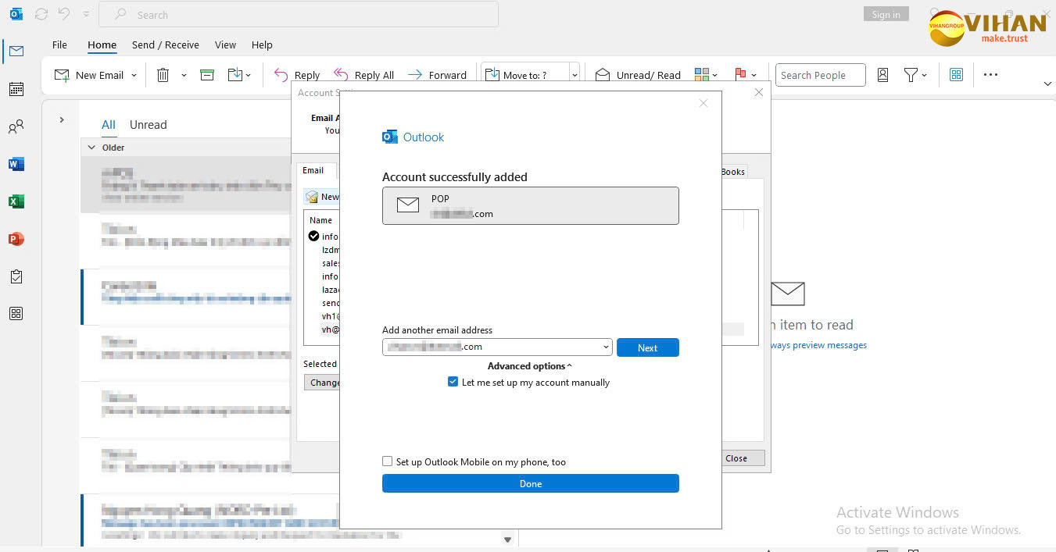The width and height of the screenshot is (1056, 552).
Task: Open the People contacts icon
Action: [16, 126]
